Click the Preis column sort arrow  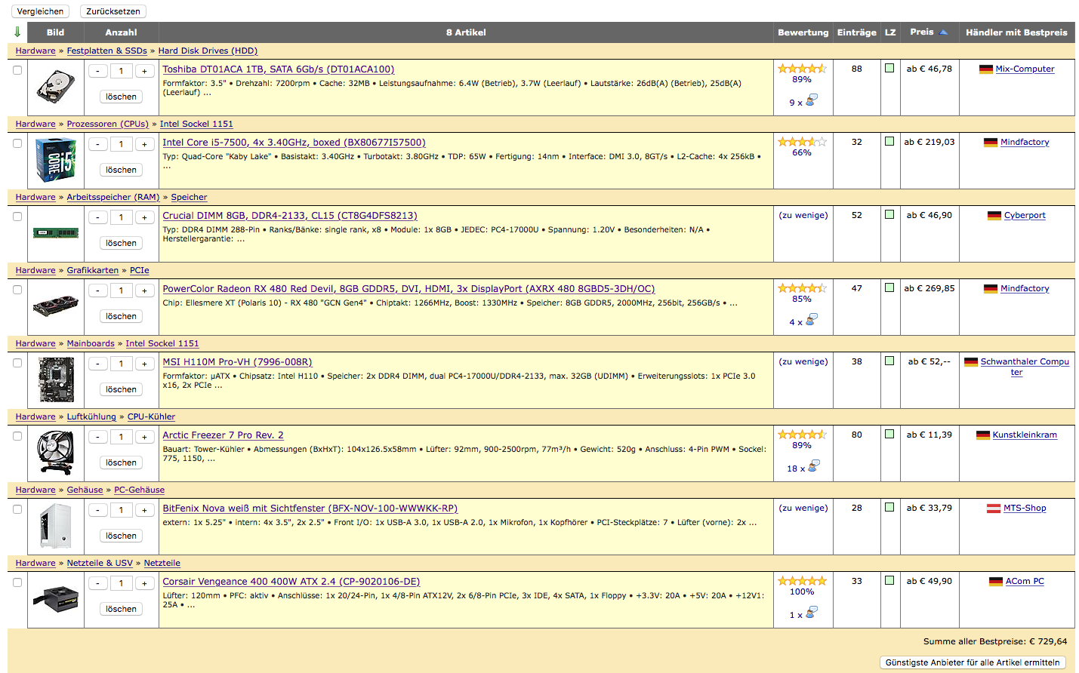tap(944, 32)
